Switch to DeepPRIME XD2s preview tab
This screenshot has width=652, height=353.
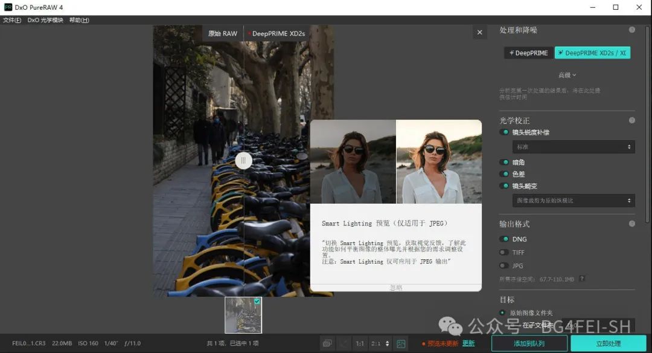coord(276,33)
